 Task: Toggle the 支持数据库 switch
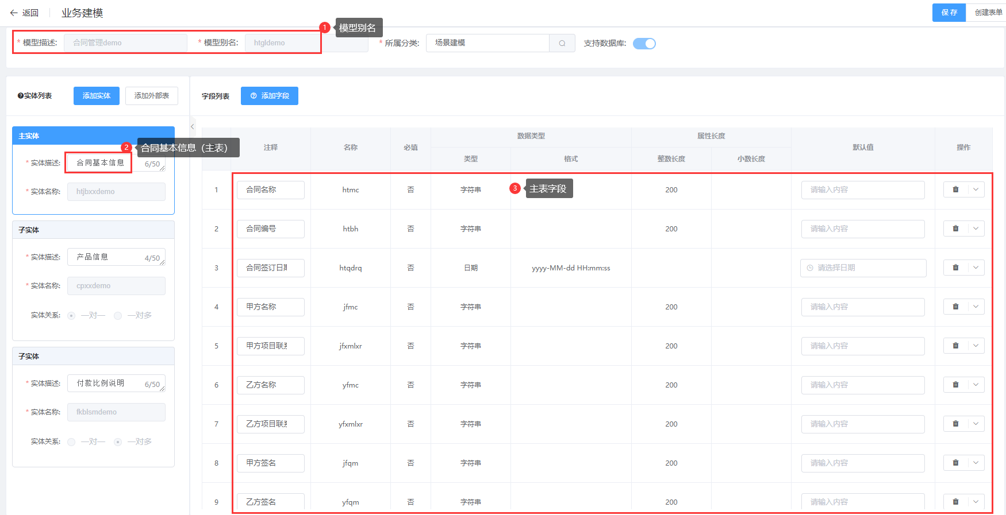click(x=644, y=44)
